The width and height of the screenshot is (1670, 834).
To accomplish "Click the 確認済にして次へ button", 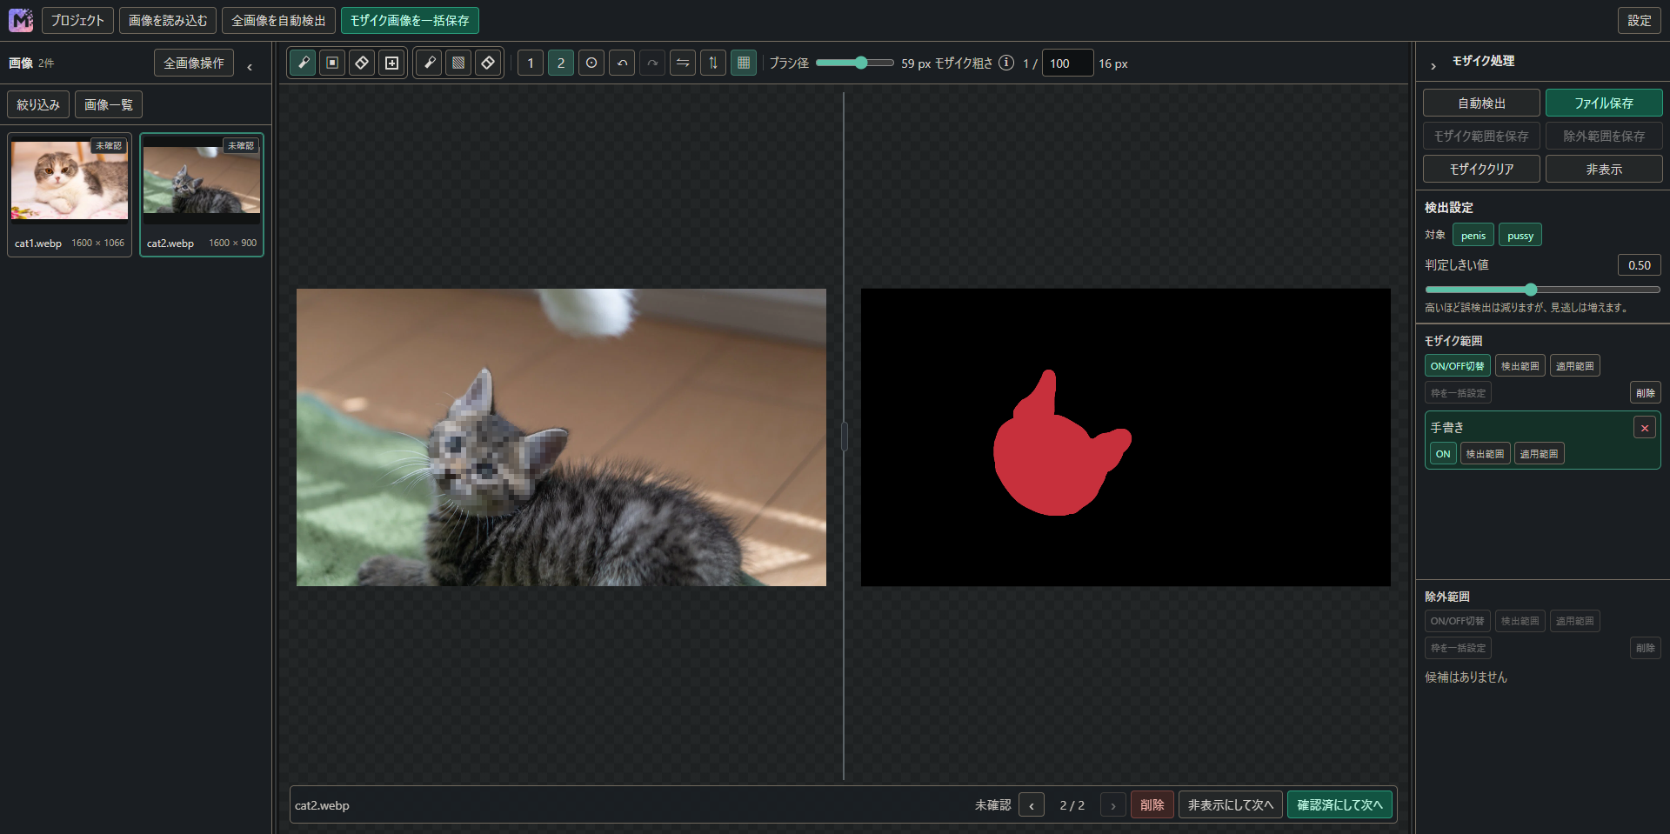I will tap(1339, 805).
